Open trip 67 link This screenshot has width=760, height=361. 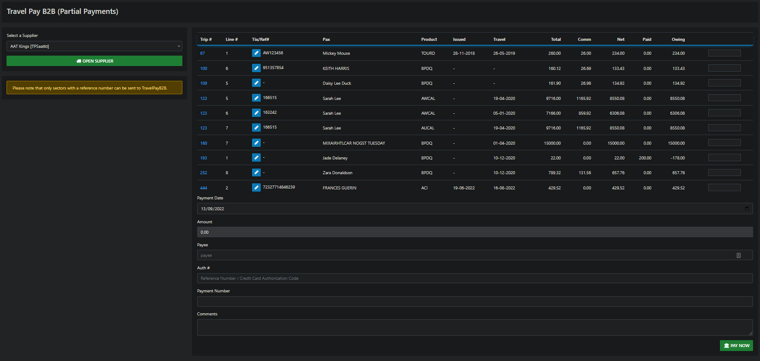pos(202,53)
